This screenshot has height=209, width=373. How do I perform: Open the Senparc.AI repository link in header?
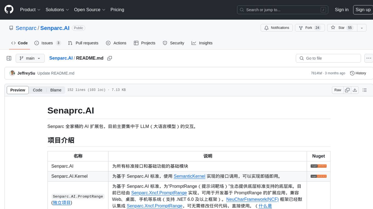(55, 28)
